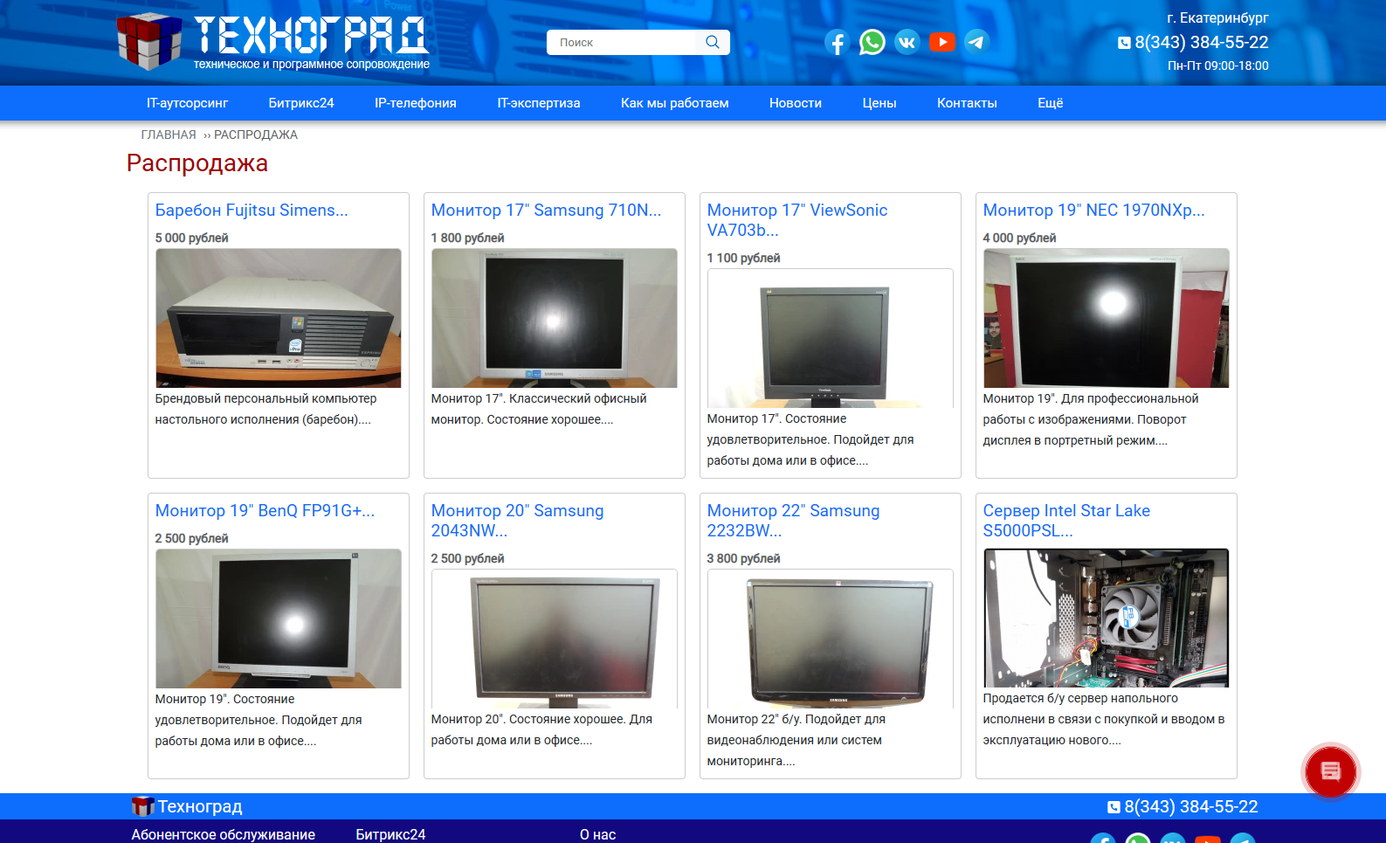
Task: Expand the Ещё menu item
Action: coord(1050,103)
